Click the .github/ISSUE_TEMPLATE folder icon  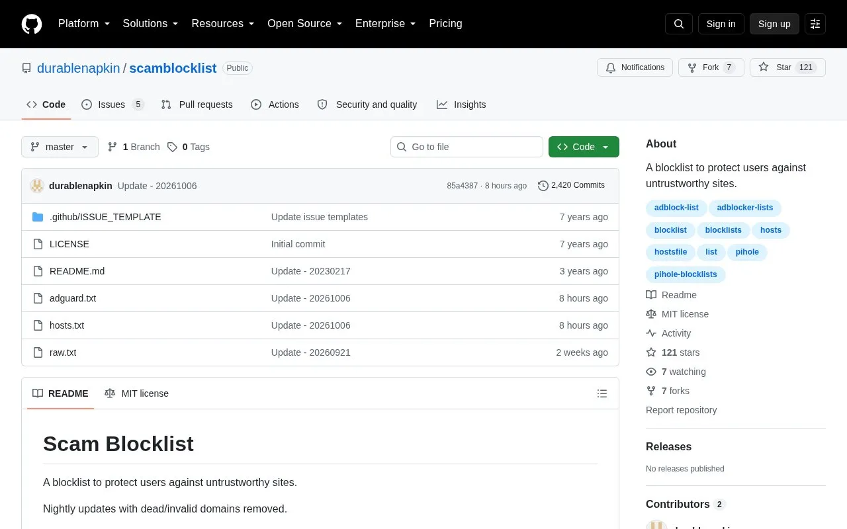[38, 217]
